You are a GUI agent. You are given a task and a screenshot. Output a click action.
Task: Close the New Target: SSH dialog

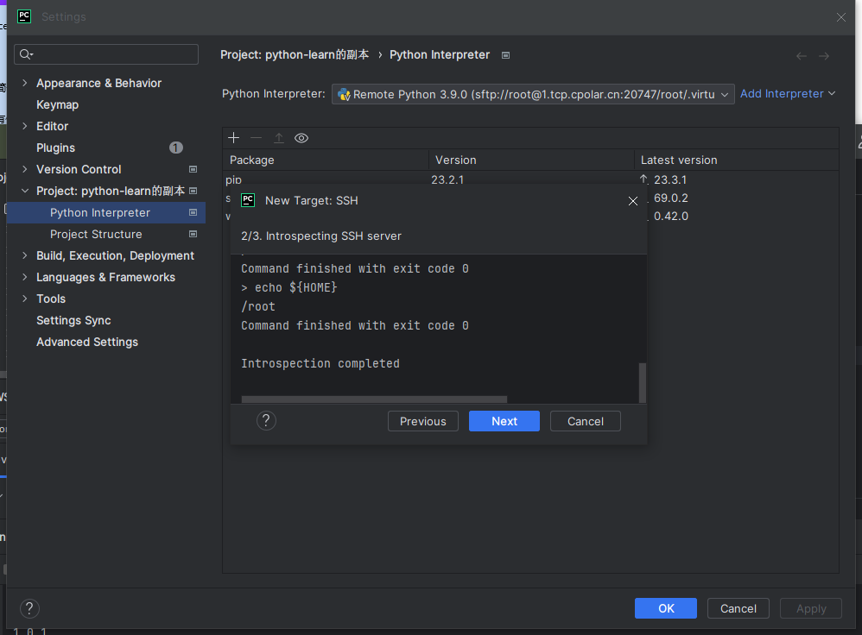pyautogui.click(x=633, y=200)
